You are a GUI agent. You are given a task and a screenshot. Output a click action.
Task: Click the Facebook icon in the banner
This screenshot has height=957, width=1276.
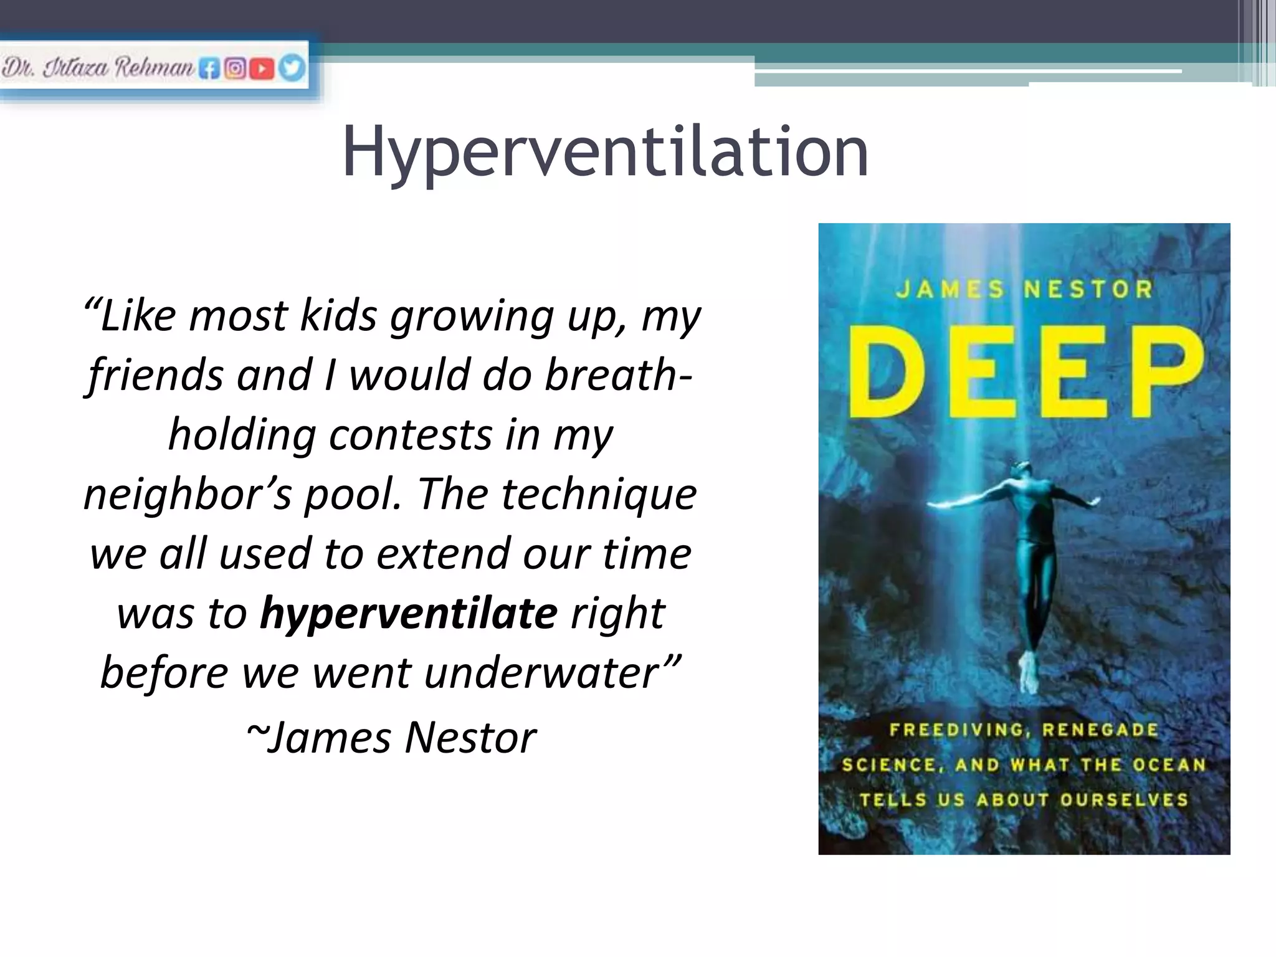(x=209, y=69)
